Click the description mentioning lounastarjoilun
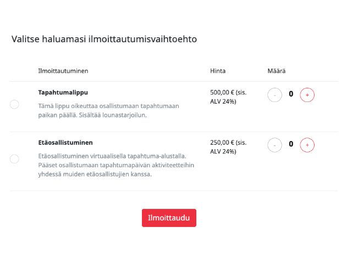This screenshot has height=255, width=341. (x=109, y=111)
